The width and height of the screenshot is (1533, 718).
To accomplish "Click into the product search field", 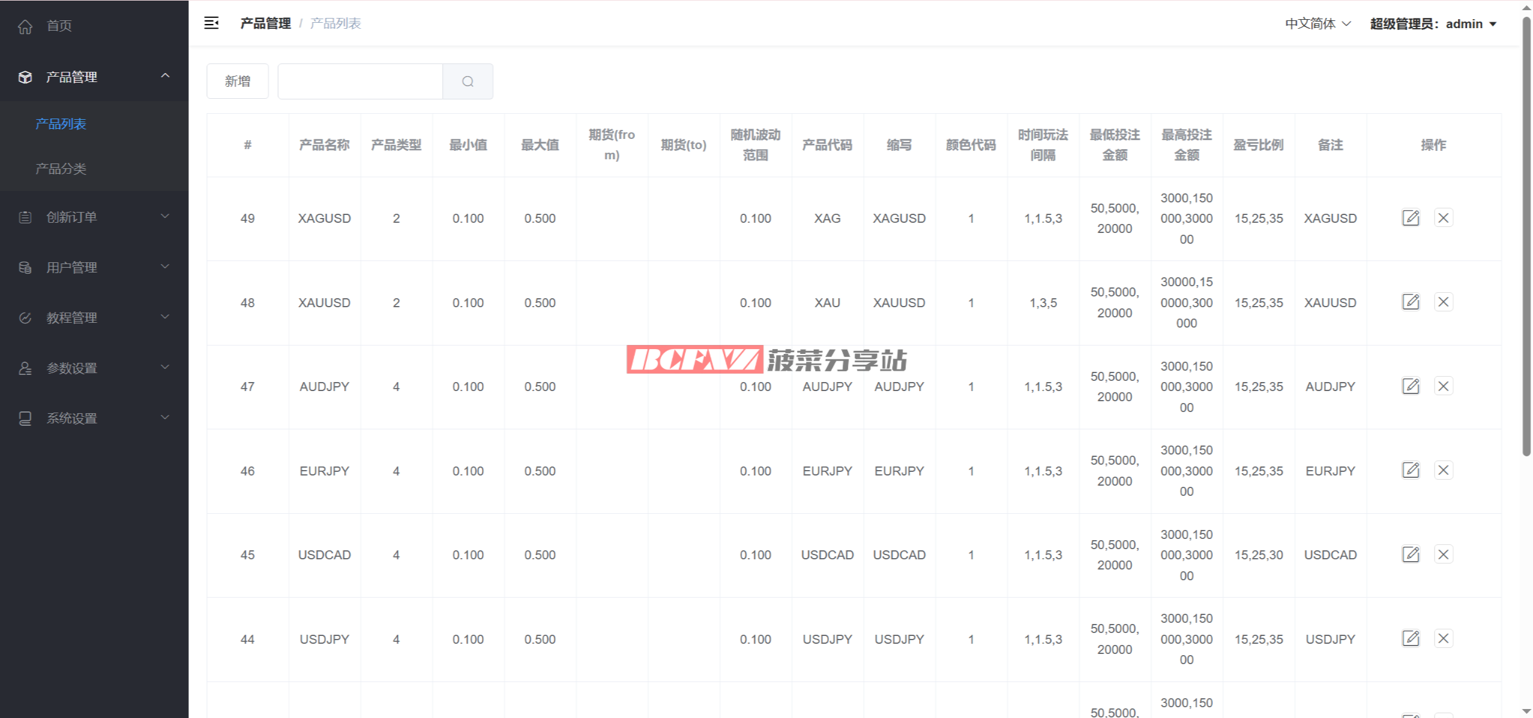I will point(360,81).
